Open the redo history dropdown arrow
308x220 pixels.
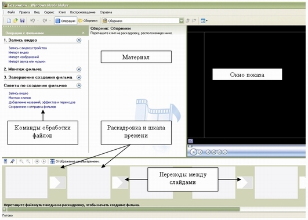point(50,21)
